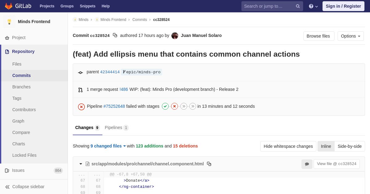Open Files in the sidebar
Viewport: 370px width, 194px height.
(35, 64)
